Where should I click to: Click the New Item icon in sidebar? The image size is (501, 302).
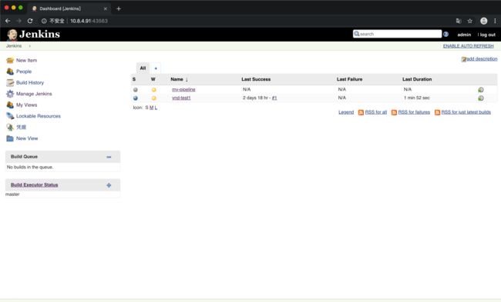tap(10, 60)
